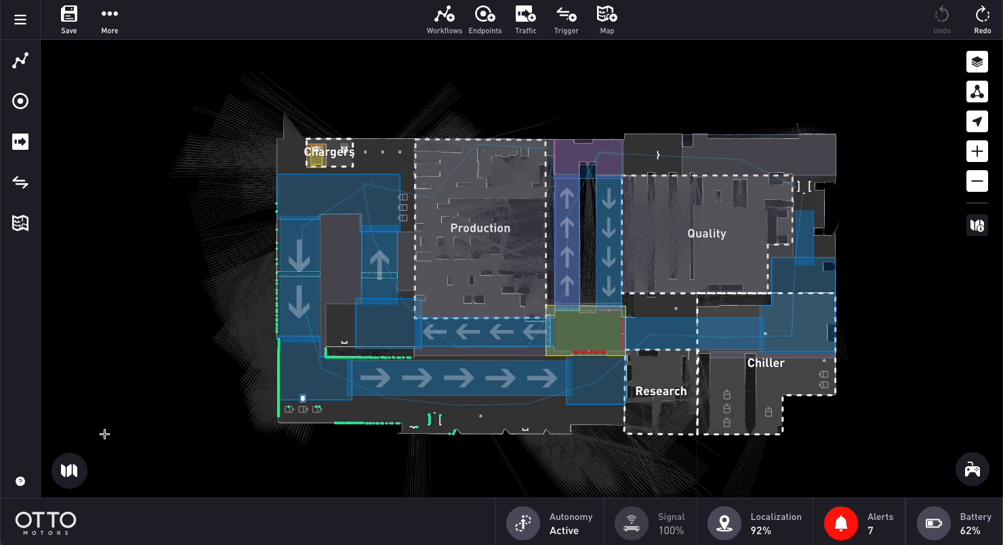Open the map layers button
Image resolution: width=1003 pixels, height=545 pixels.
[977, 62]
